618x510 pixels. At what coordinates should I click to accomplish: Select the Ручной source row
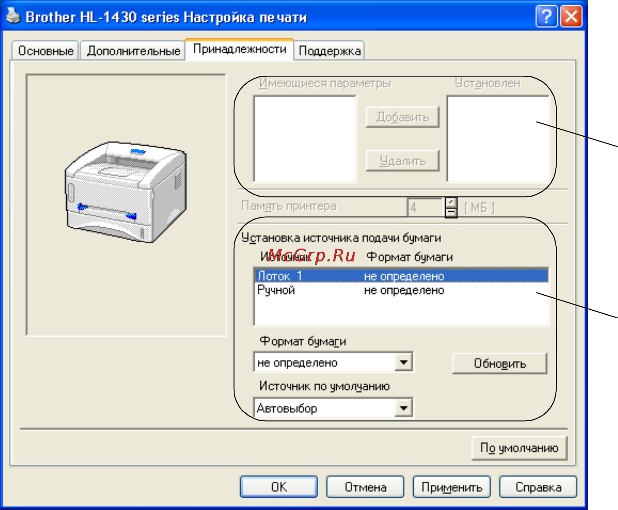(x=401, y=290)
